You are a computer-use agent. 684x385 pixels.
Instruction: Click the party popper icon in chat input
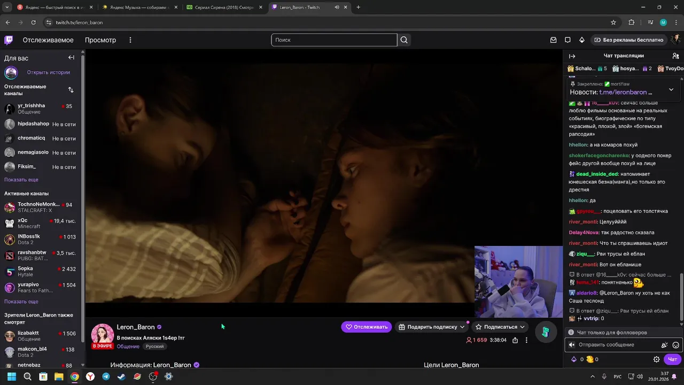pos(664,345)
